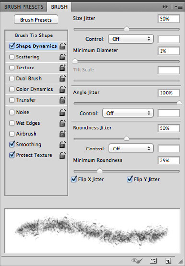Disable Flip X Jitter checkbox

[x=74, y=179]
